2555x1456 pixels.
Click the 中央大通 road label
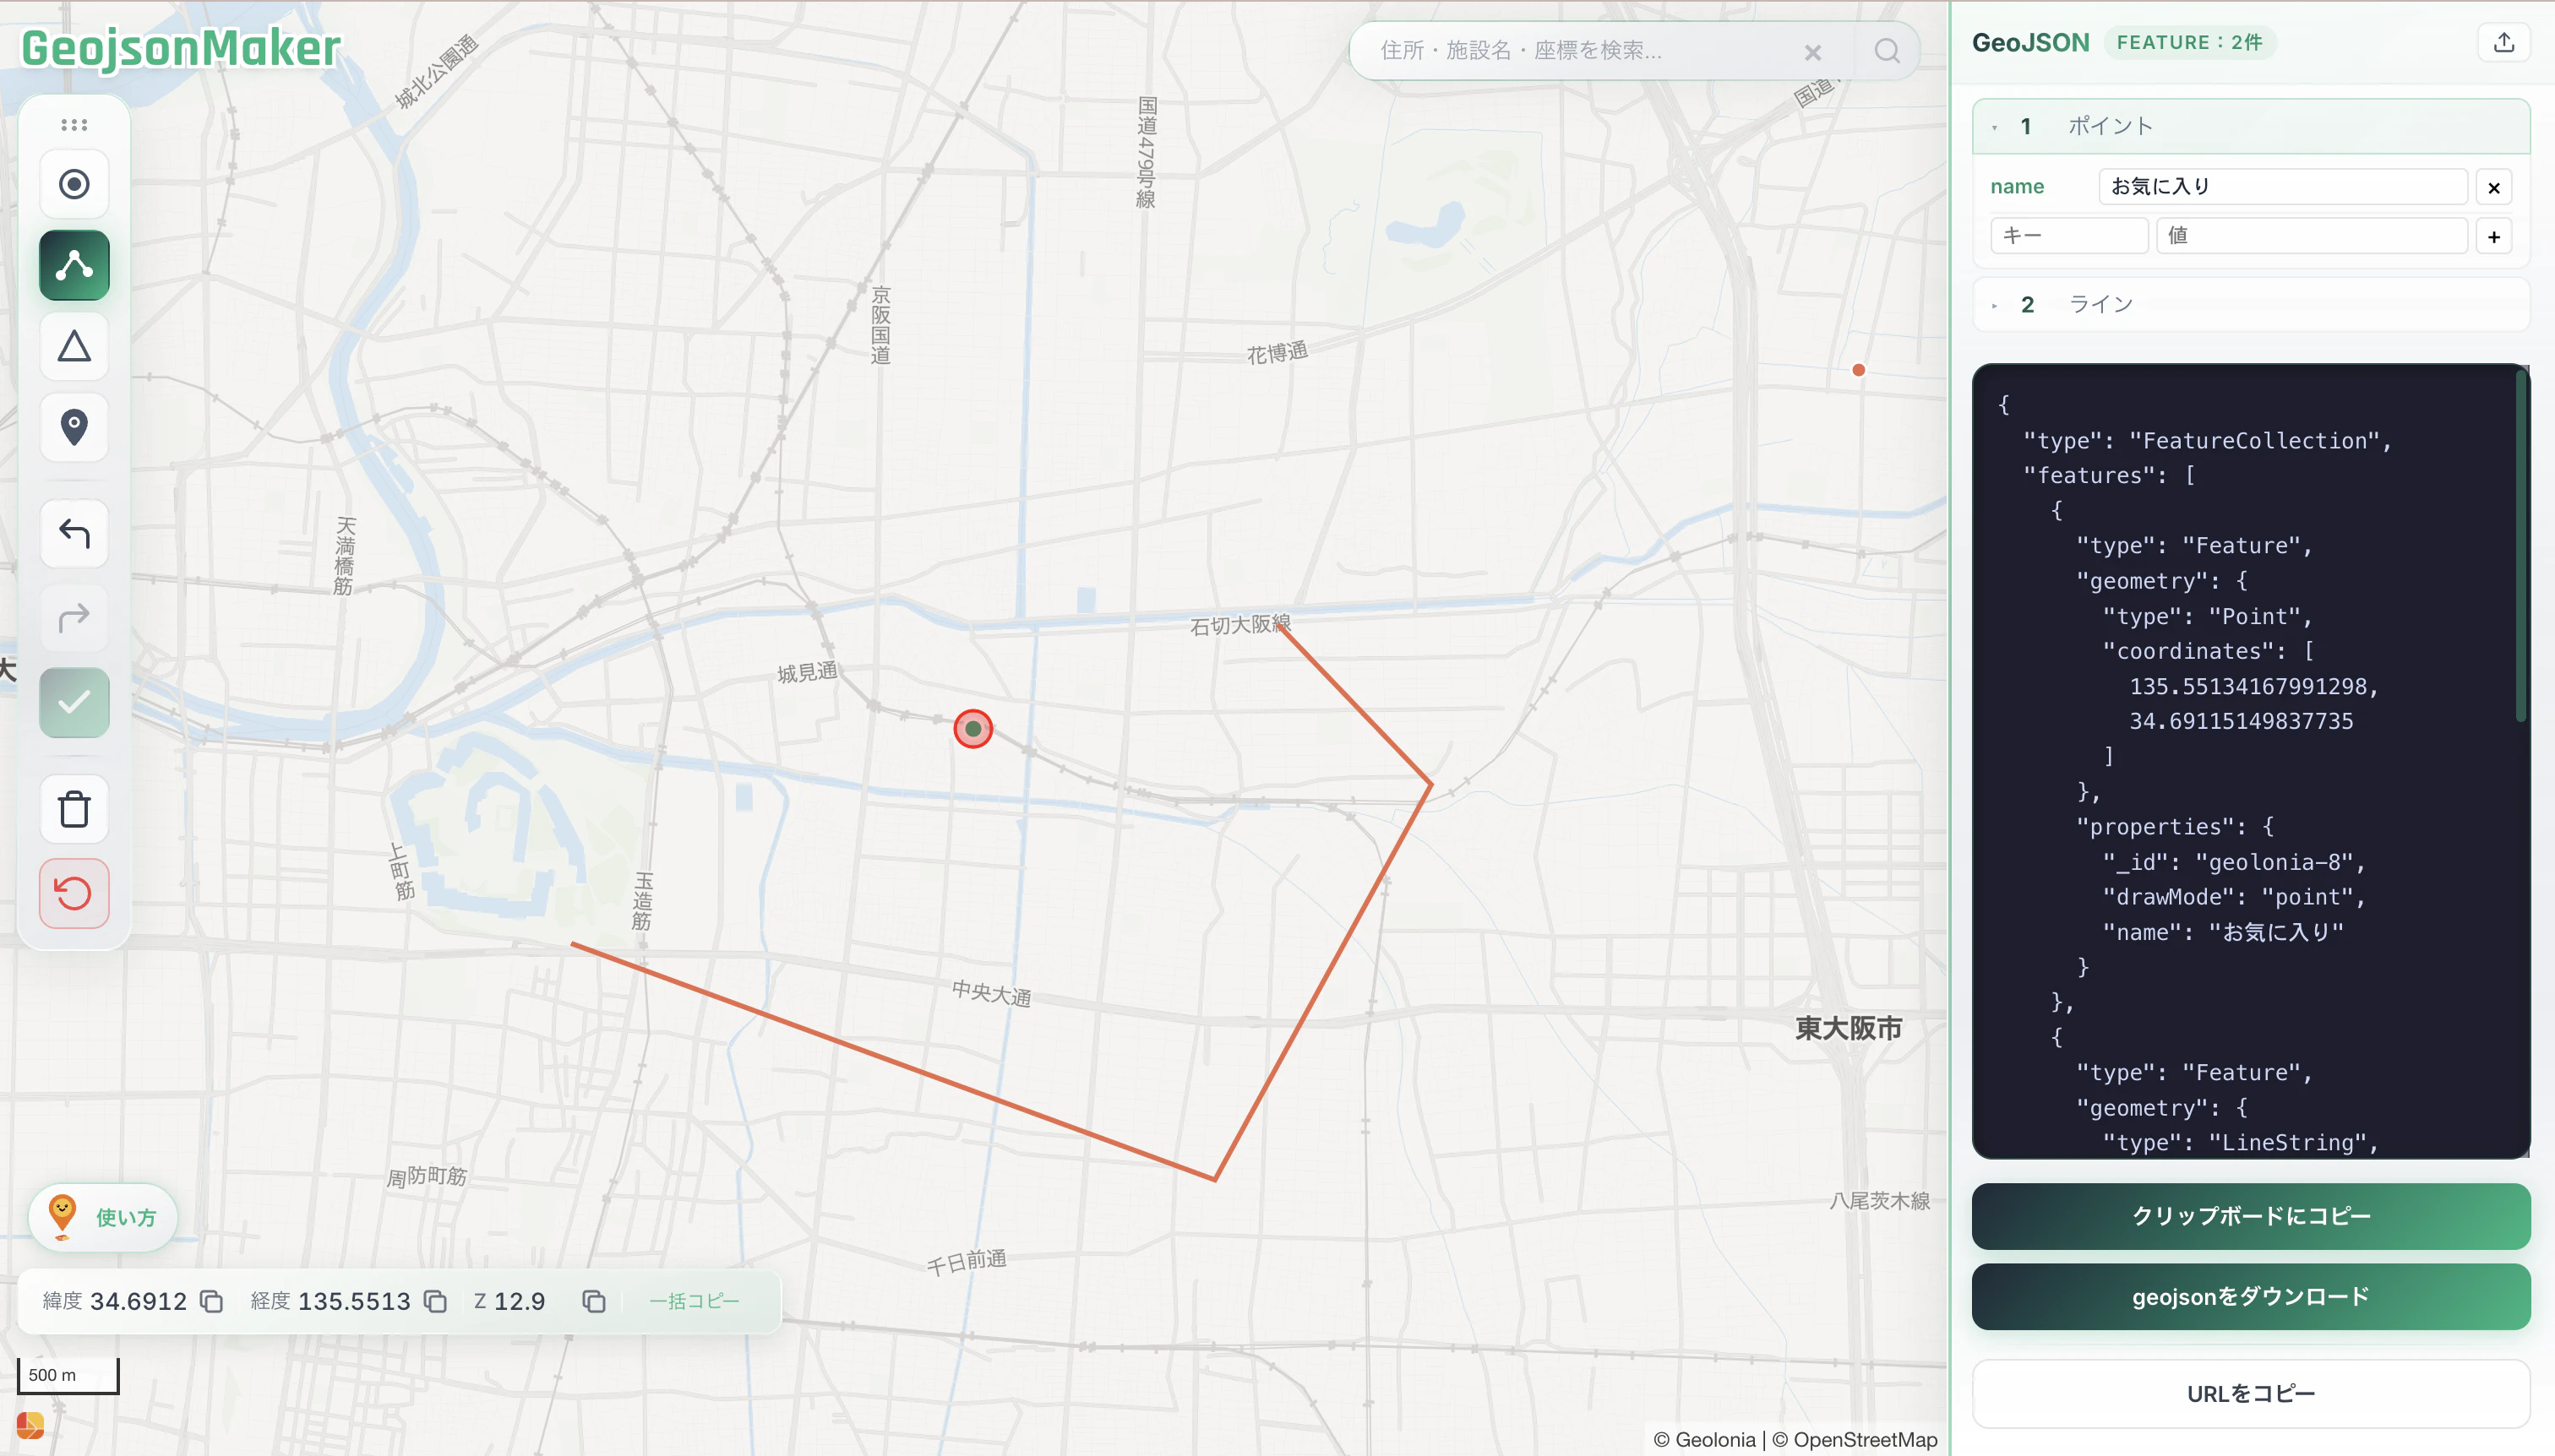pos(991,993)
